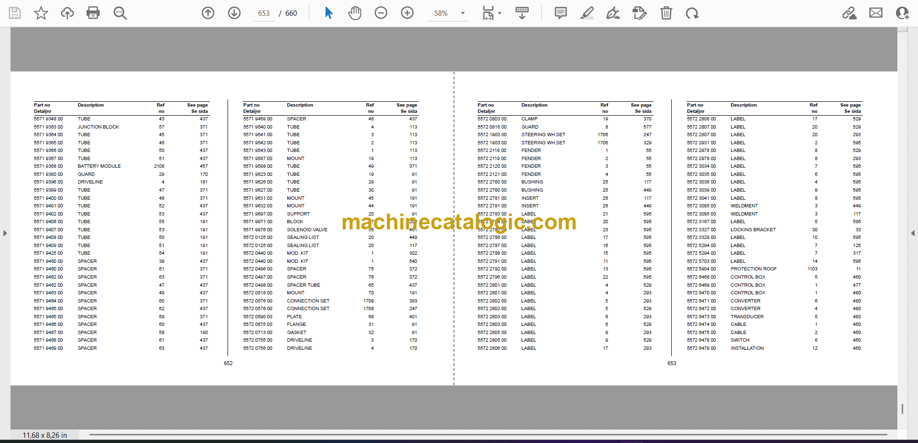Image resolution: width=918 pixels, height=443 pixels.
Task: Click the FLANGE description
Action: 296,324
